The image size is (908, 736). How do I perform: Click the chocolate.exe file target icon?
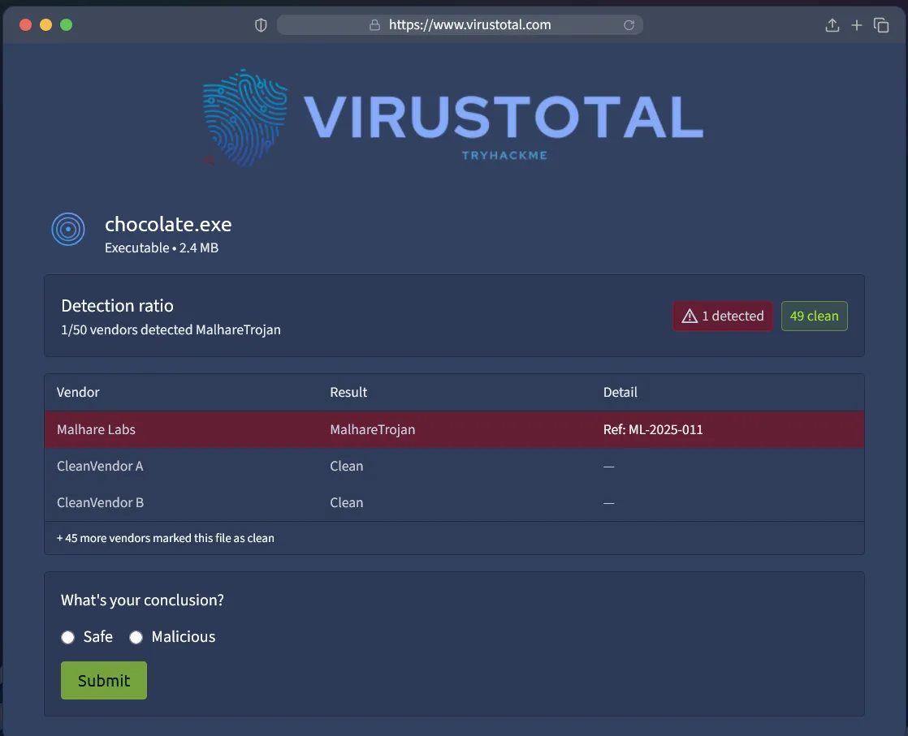click(x=68, y=230)
